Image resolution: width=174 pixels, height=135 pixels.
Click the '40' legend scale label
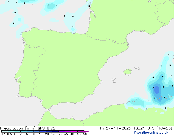click(72, 134)
